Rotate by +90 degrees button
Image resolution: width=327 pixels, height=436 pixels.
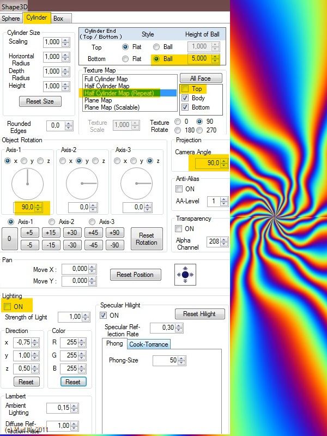click(x=114, y=233)
